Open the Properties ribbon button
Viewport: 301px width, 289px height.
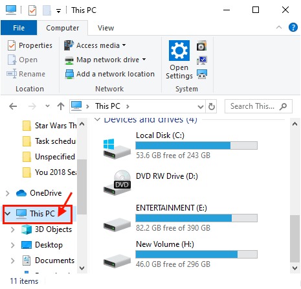tap(30, 45)
